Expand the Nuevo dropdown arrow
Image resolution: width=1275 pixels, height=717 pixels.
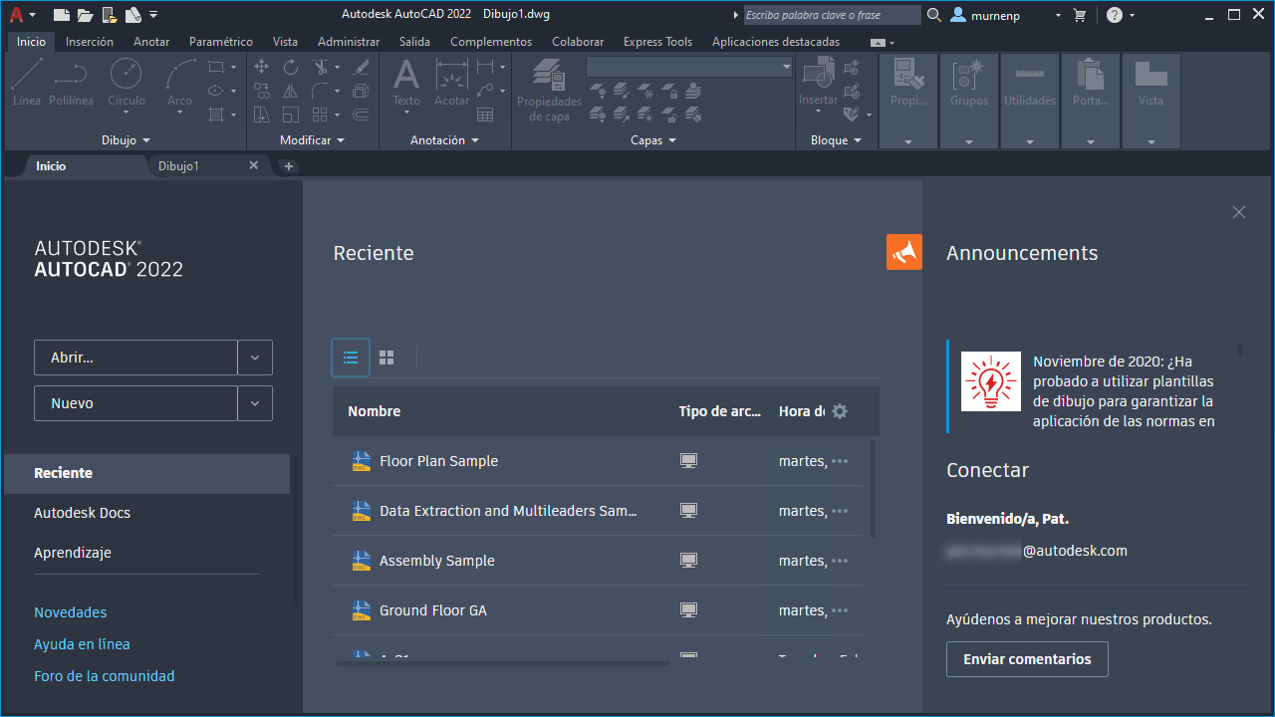point(255,403)
